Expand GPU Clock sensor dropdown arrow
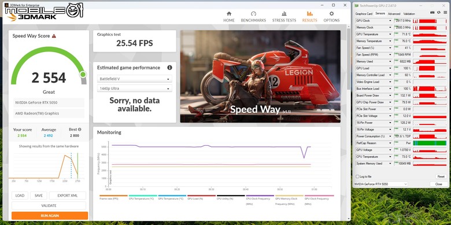The width and height of the screenshot is (451, 225). coord(390,21)
